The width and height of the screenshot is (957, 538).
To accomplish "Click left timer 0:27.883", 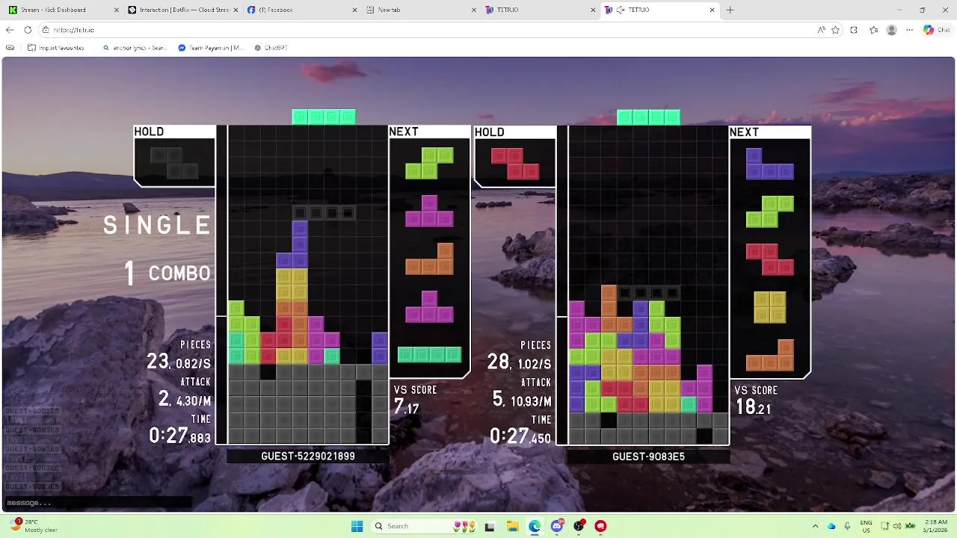I will coord(179,436).
